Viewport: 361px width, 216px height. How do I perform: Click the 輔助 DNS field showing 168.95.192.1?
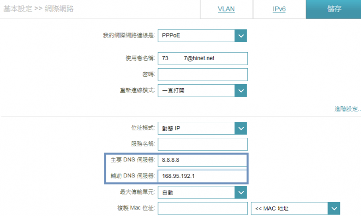[202, 176]
